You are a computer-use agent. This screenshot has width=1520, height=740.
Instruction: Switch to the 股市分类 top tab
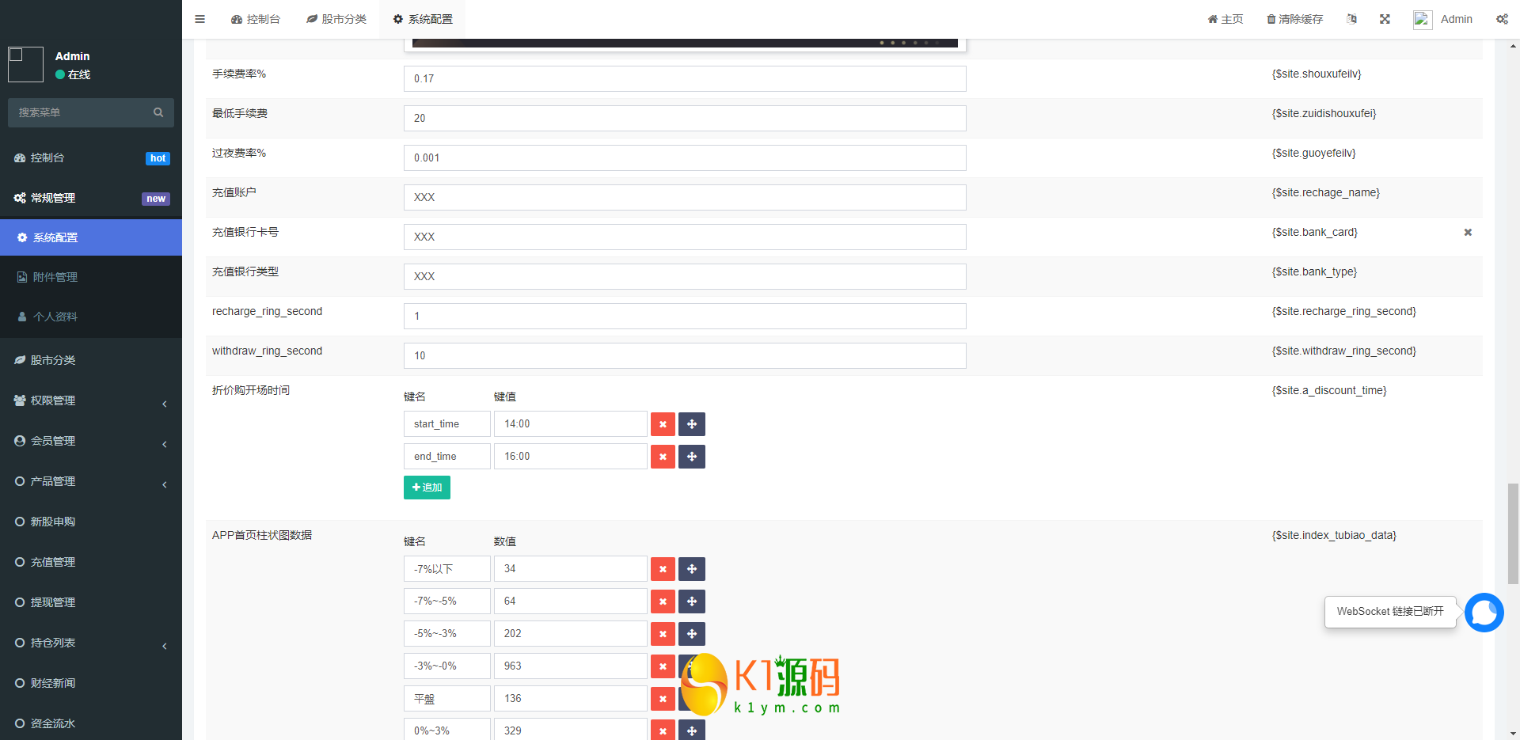point(336,19)
